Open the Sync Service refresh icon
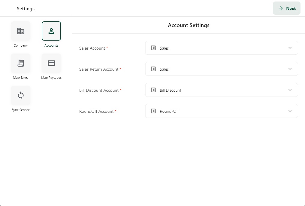Image resolution: width=305 pixels, height=206 pixels. coord(21,95)
